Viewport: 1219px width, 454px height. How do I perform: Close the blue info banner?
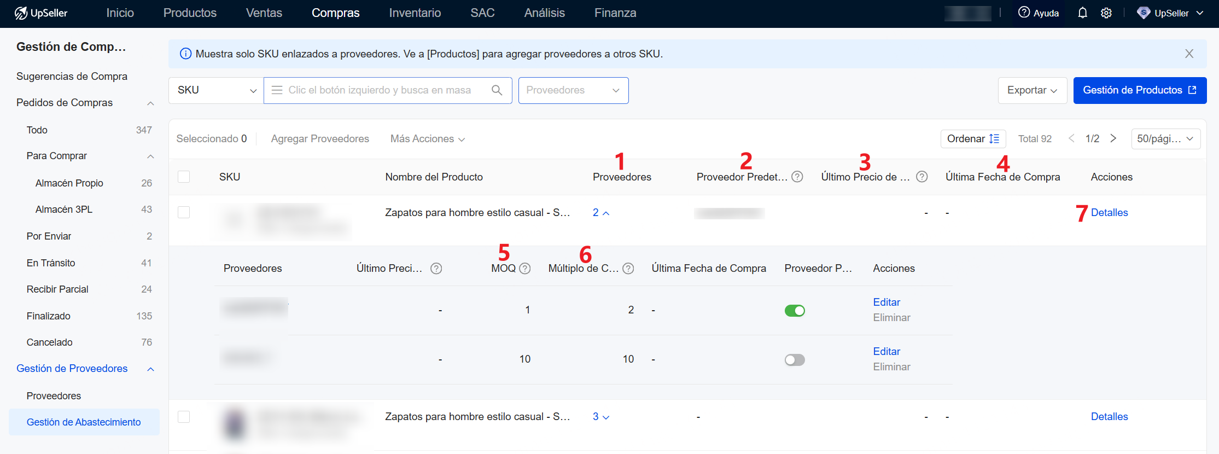[1189, 54]
